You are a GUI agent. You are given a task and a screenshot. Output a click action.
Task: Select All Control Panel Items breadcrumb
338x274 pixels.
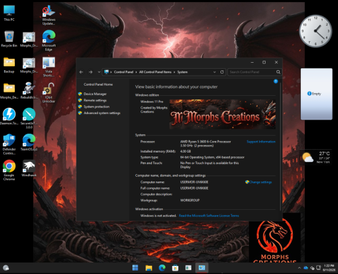[155, 72]
